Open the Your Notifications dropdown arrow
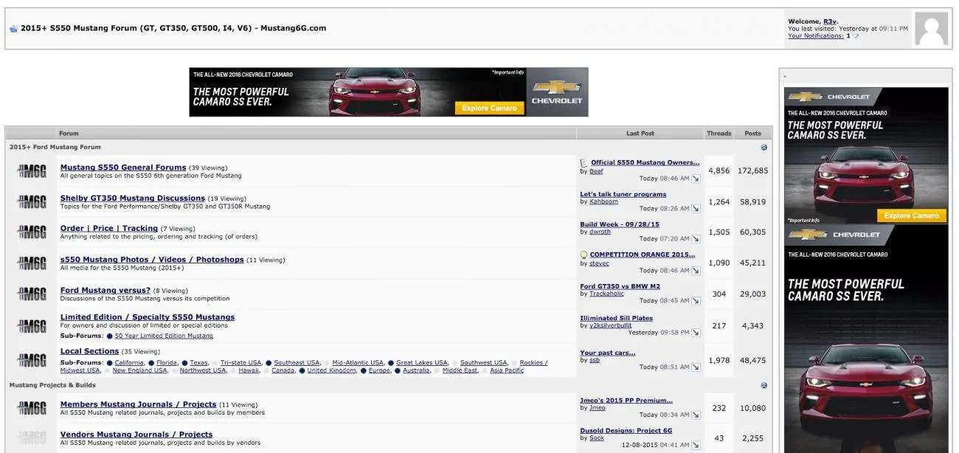Image resolution: width=959 pixels, height=453 pixels. [x=856, y=36]
